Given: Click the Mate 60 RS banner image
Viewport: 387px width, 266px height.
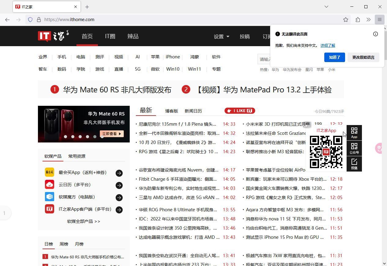Looking at the screenshot, I should [x=84, y=124].
